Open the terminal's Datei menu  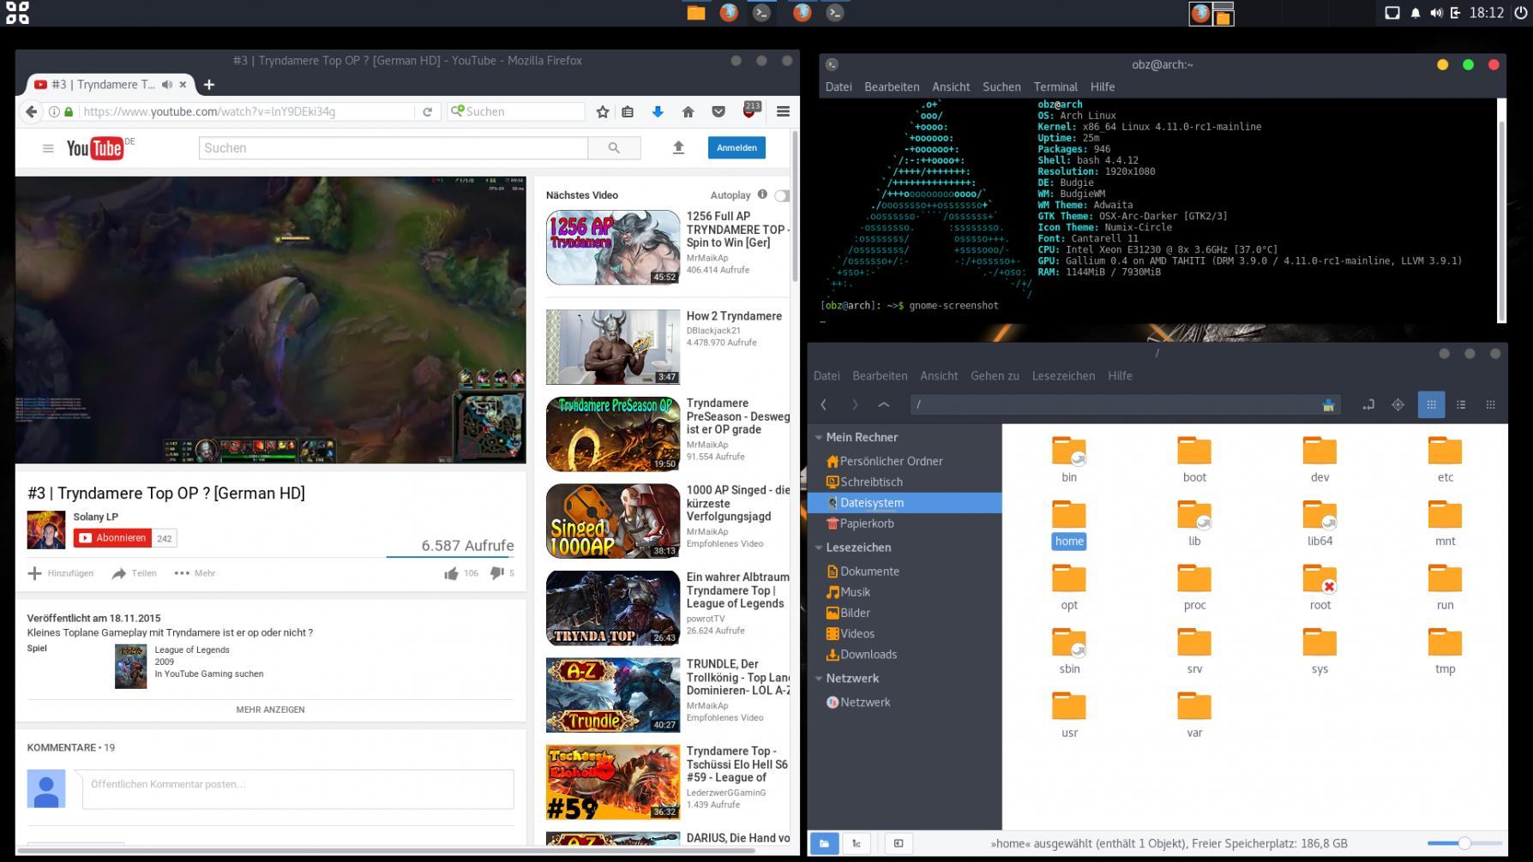click(839, 87)
